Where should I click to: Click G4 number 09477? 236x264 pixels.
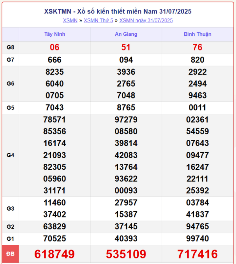click(197, 155)
